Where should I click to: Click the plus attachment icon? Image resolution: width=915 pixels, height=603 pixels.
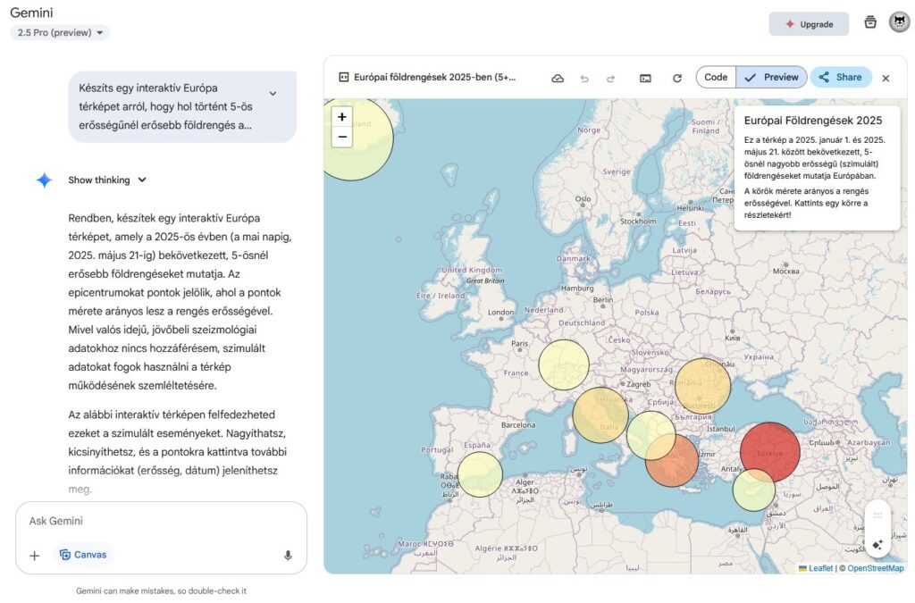[35, 555]
